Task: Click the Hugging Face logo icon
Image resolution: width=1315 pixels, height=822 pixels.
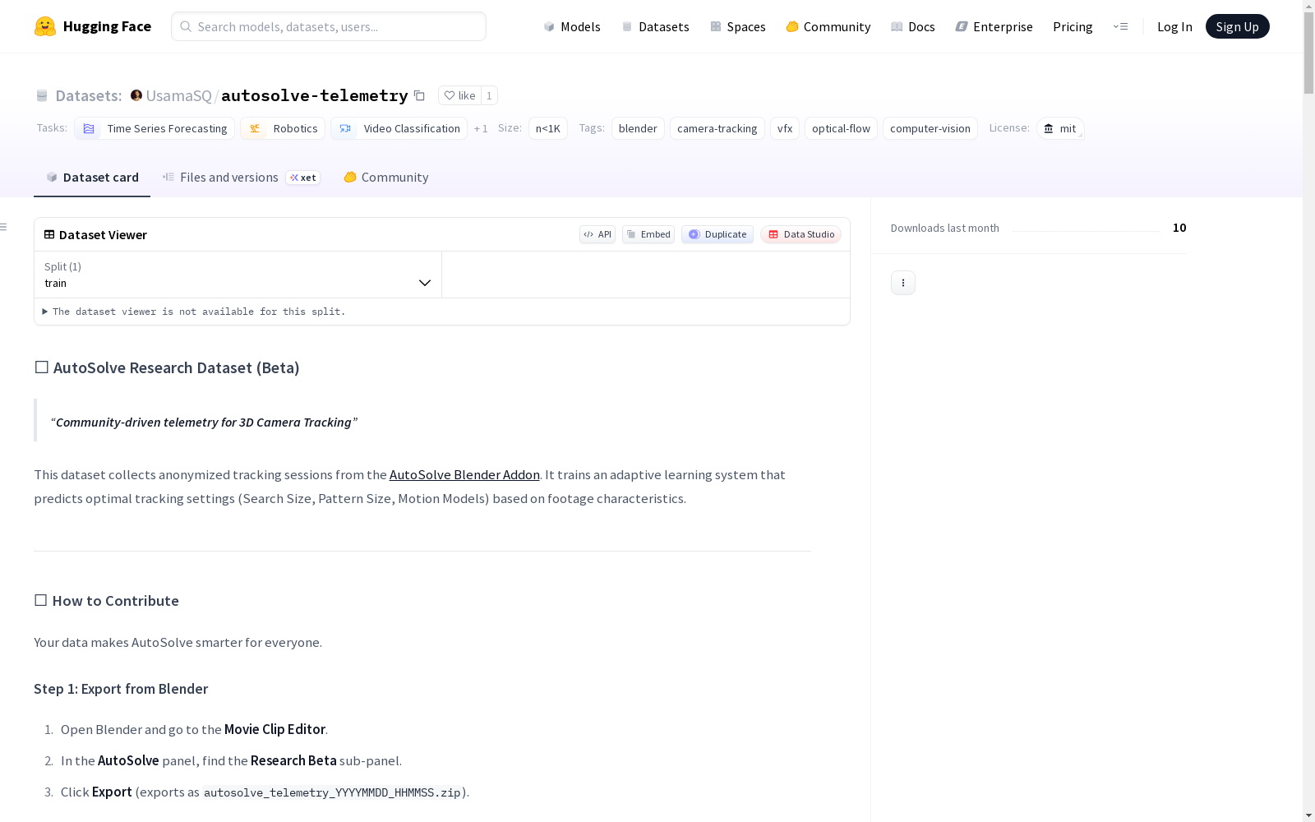Action: (45, 26)
